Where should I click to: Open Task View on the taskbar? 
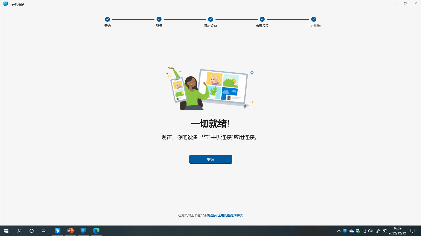pyautogui.click(x=44, y=231)
